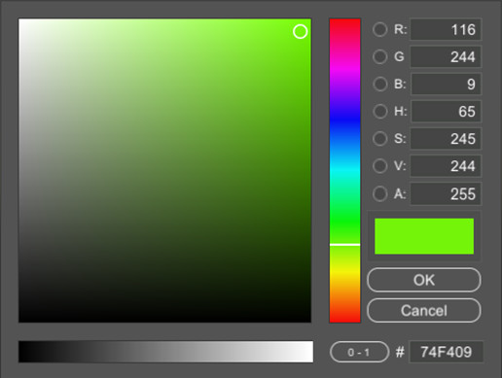The width and height of the screenshot is (502, 378).
Task: Click the V value field showing 244
Action: (446, 166)
